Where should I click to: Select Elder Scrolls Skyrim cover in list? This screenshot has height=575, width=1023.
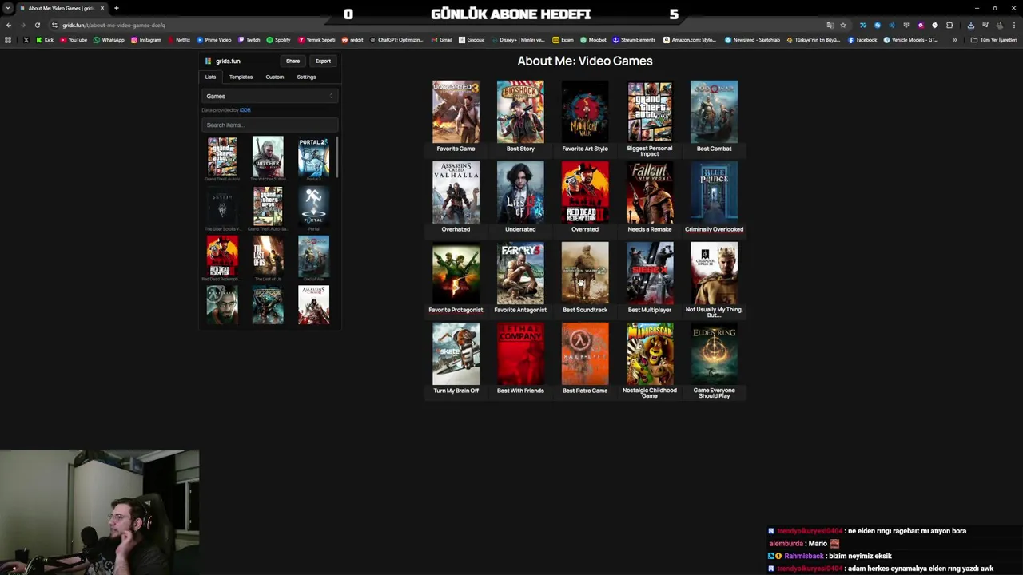coord(222,206)
